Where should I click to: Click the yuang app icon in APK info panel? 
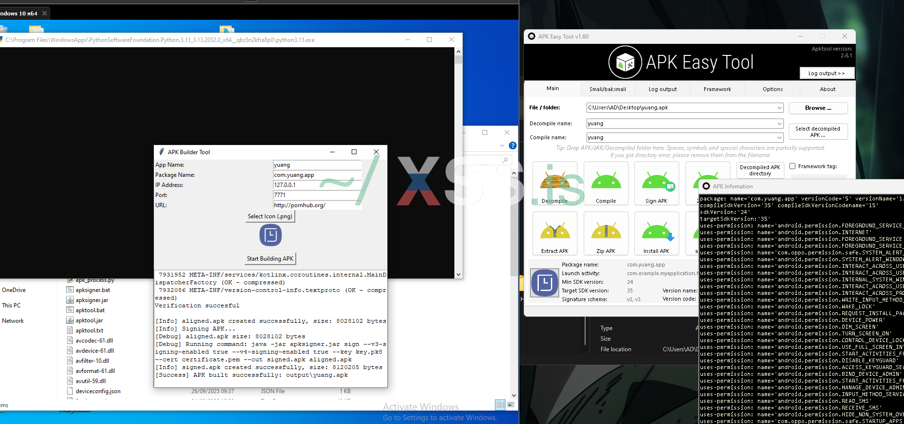pyautogui.click(x=545, y=282)
